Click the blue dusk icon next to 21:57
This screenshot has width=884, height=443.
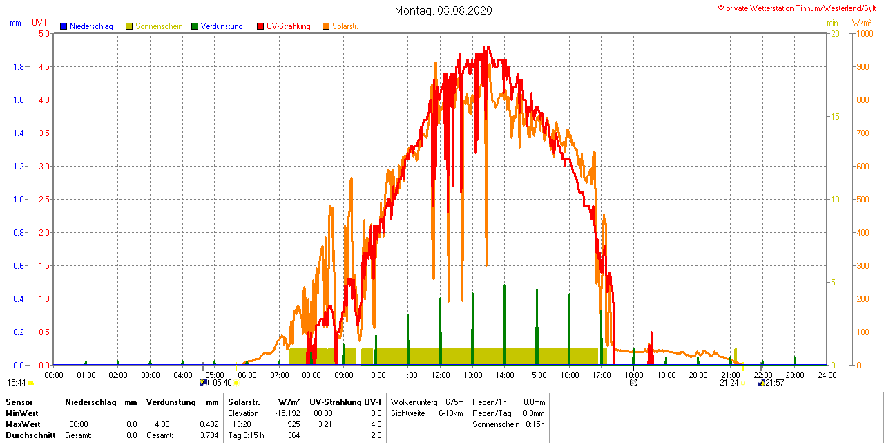(761, 382)
